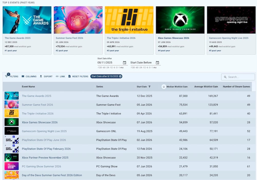This screenshot has height=180, width=257.
Task: Open calendar picker for Start Date After
Action: (125, 63)
